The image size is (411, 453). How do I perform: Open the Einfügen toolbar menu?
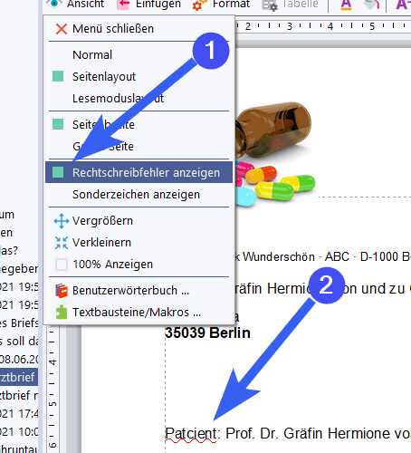pos(148,5)
